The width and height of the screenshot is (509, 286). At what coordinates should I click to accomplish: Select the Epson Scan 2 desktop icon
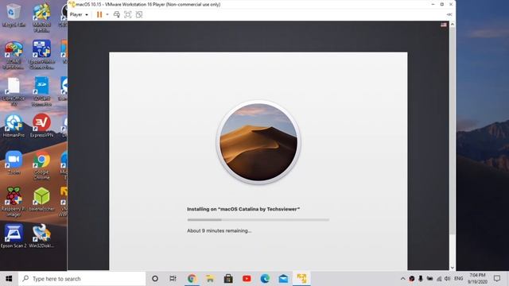click(14, 236)
